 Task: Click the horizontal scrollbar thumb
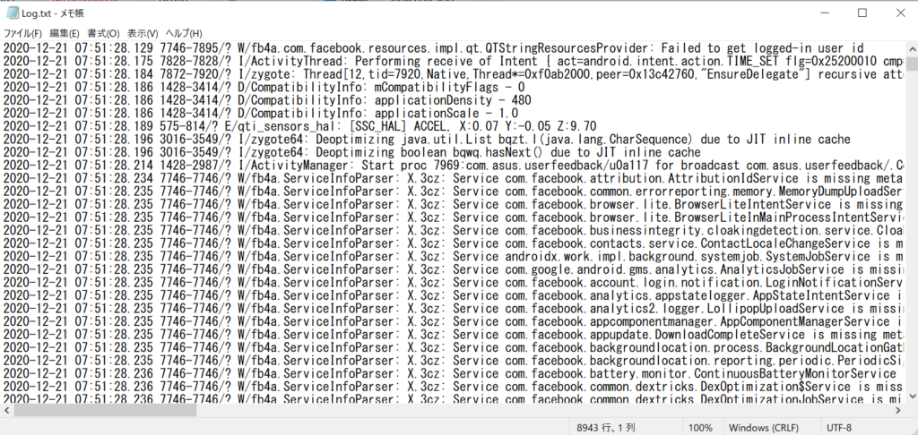[107, 411]
